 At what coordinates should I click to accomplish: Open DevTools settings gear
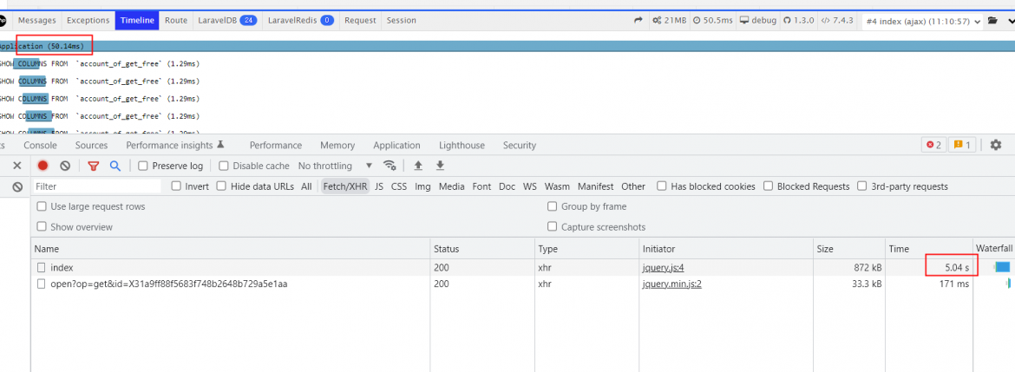(996, 145)
